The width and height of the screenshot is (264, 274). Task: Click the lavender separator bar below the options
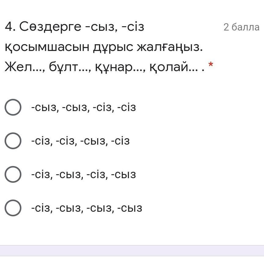tap(132, 251)
